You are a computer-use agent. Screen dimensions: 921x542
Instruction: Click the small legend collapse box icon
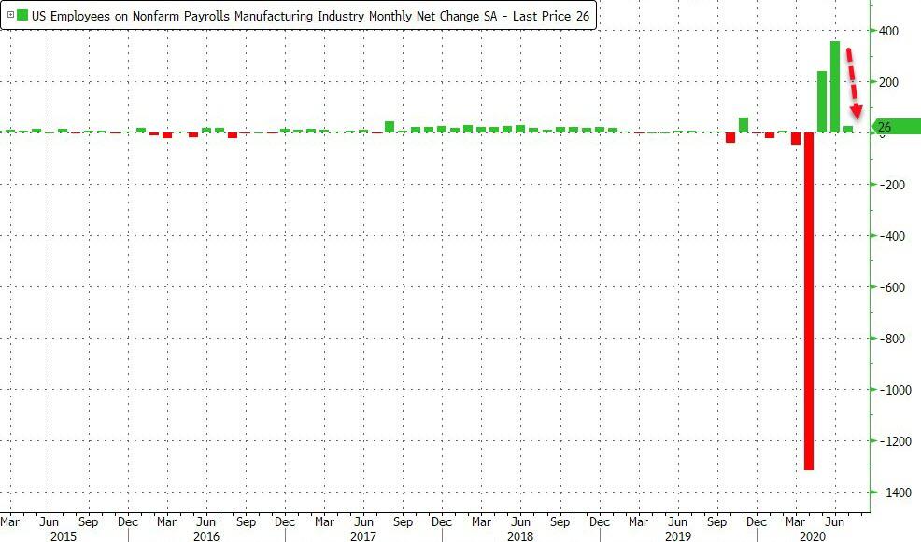pos(10,16)
